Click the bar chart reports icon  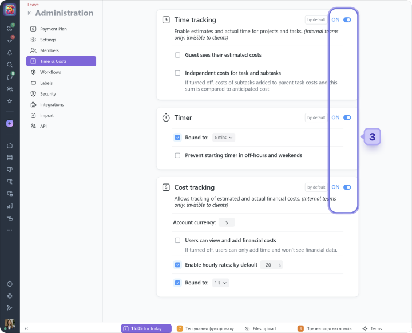10,206
